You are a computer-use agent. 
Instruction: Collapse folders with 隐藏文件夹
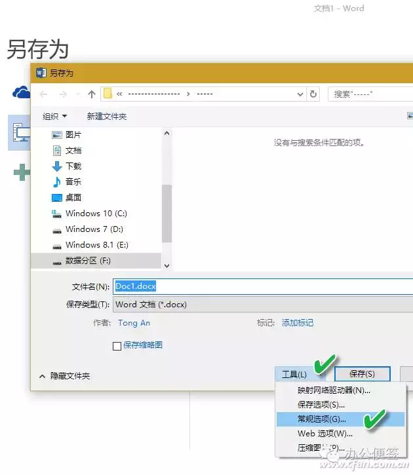(65, 376)
